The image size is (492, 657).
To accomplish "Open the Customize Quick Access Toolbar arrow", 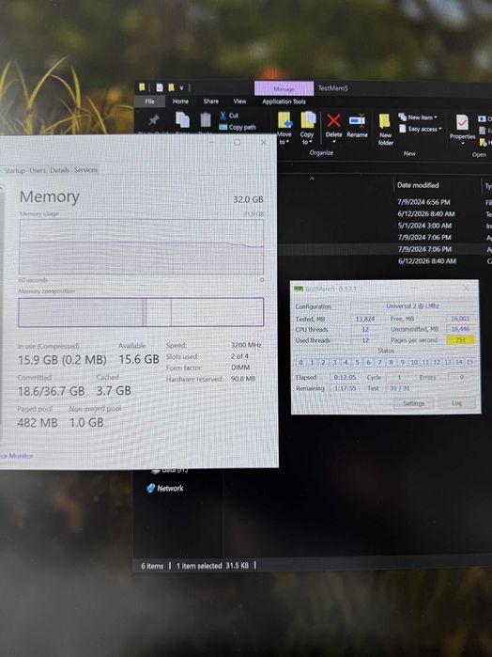I will [x=181, y=88].
